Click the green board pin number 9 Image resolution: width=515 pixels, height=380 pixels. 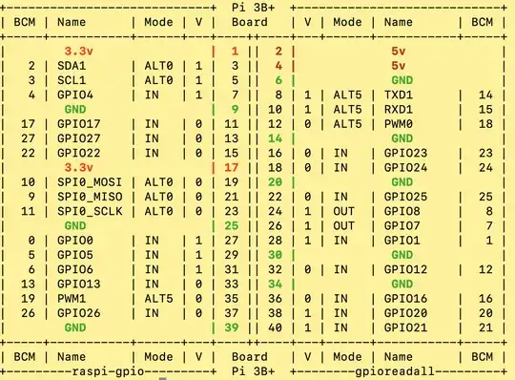[x=235, y=110]
